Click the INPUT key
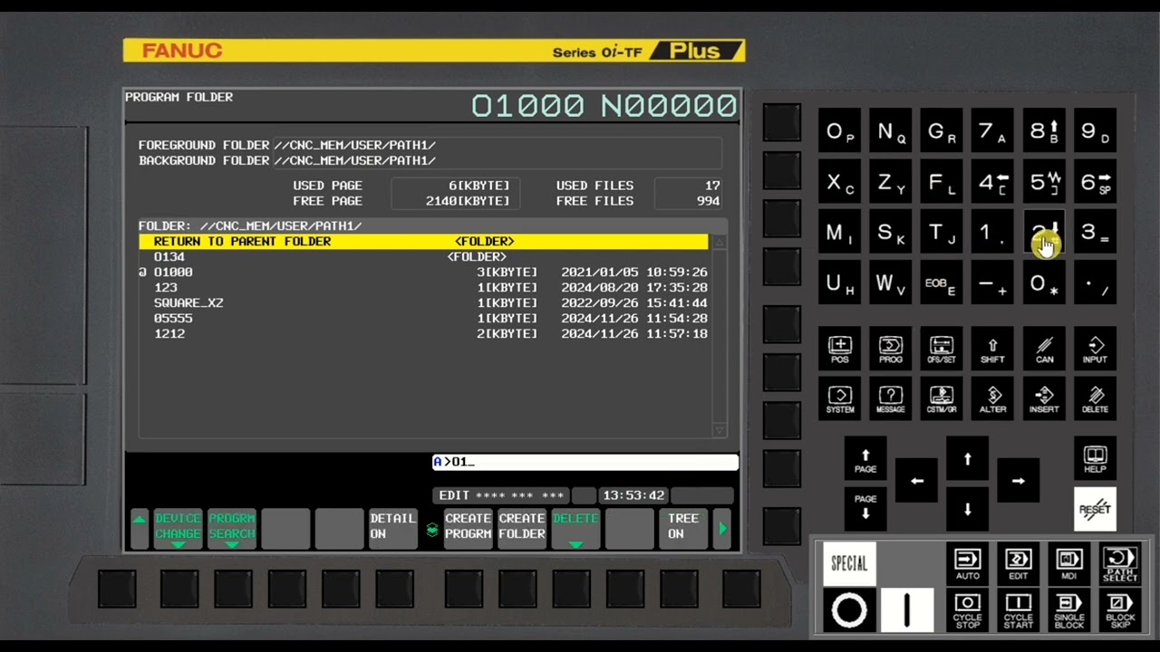 pos(1095,350)
